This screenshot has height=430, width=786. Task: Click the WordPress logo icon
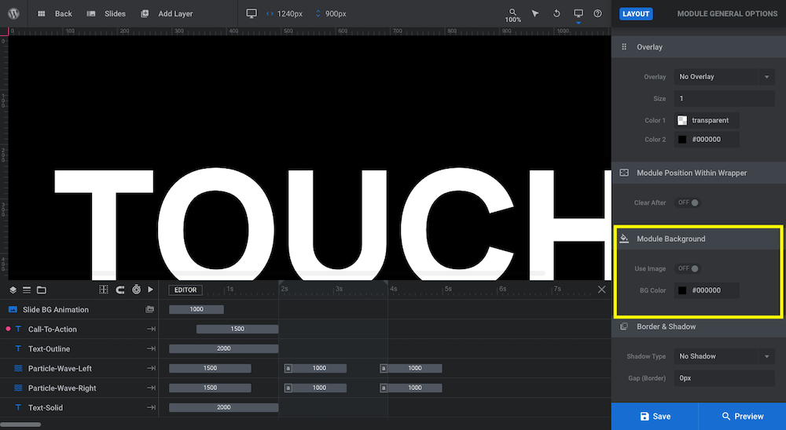point(13,13)
